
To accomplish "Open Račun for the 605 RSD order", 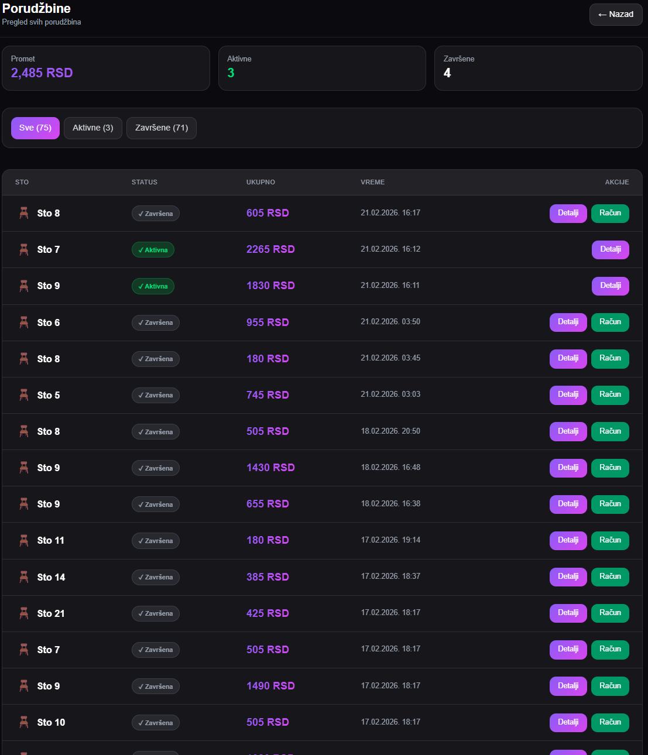I will point(610,214).
